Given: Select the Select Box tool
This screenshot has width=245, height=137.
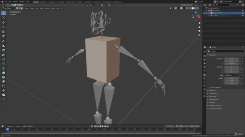Looking at the screenshot, I should coord(3,13).
